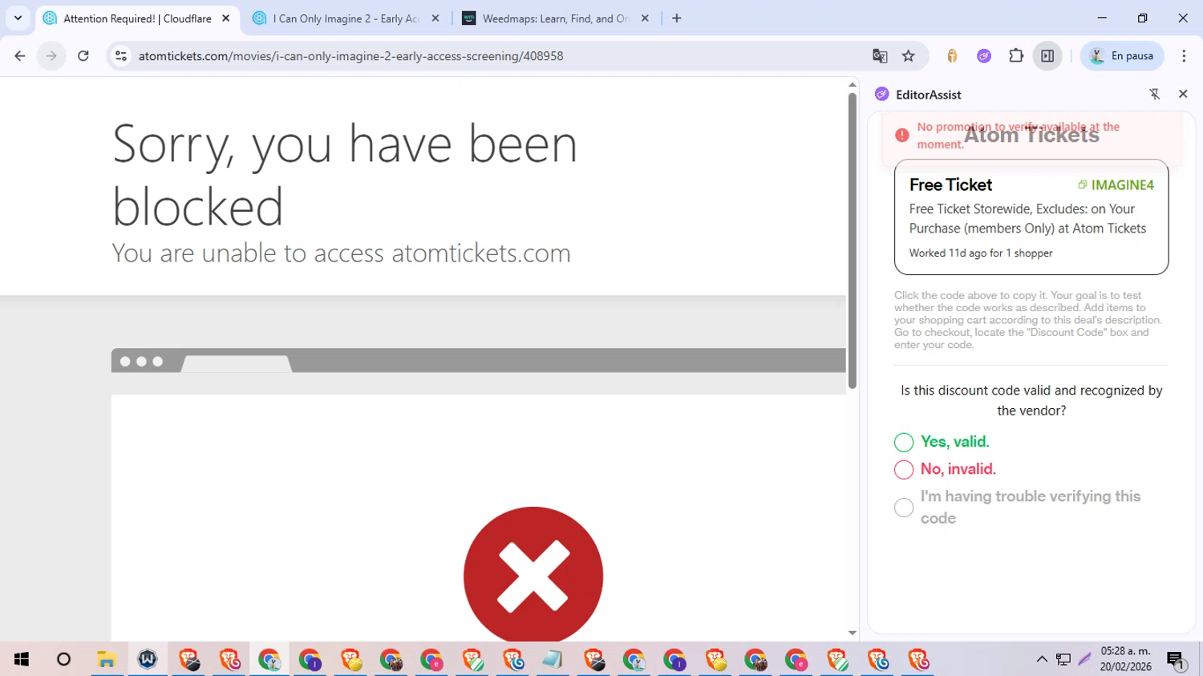The image size is (1203, 676).
Task: Toggle the browser side panel button
Action: 1047,56
